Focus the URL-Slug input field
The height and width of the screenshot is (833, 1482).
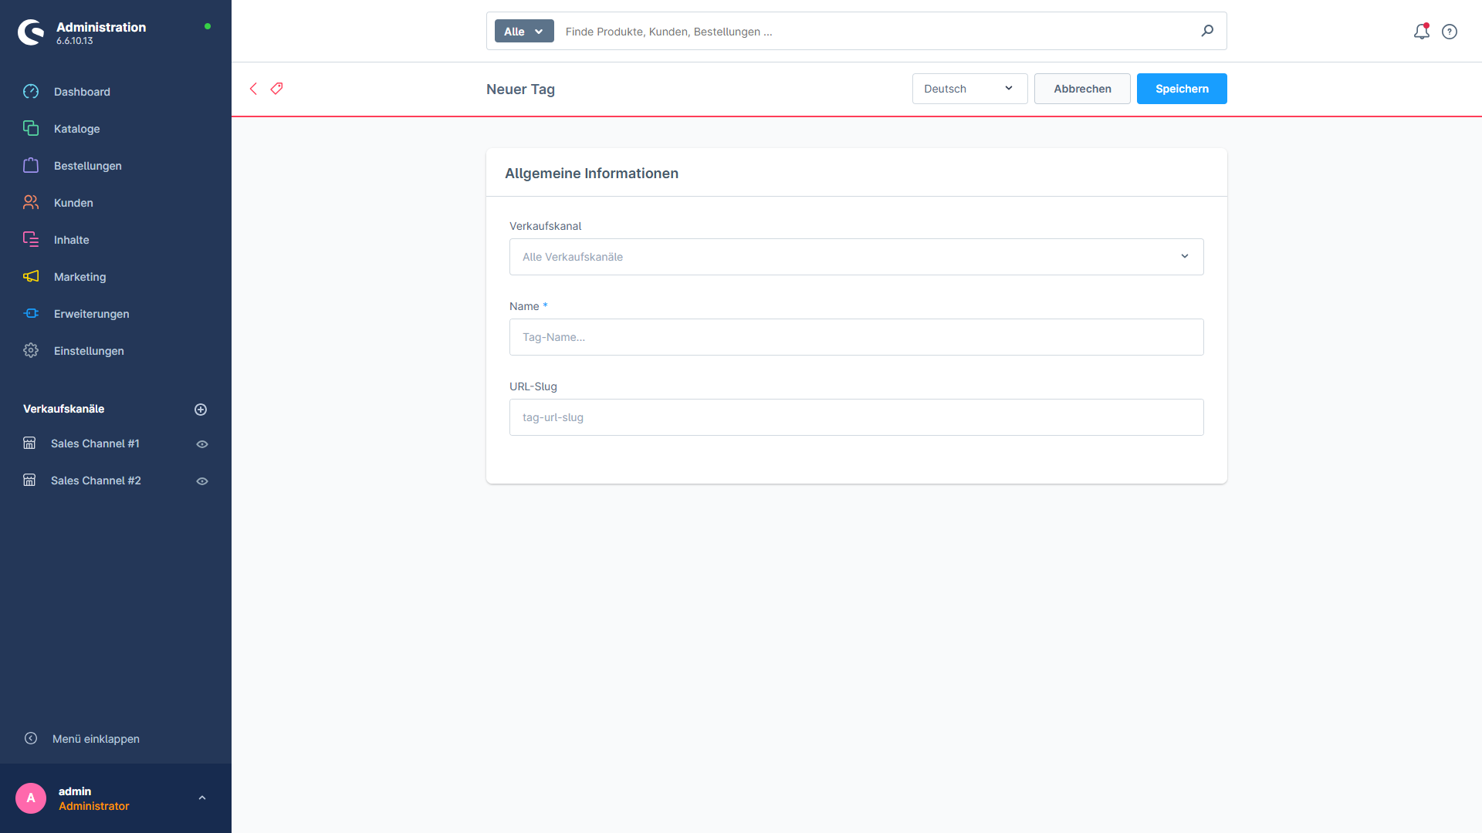856,417
